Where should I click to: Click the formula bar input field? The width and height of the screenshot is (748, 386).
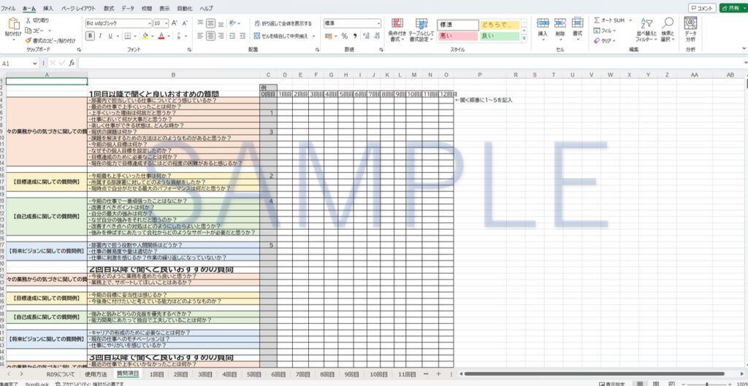click(411, 63)
